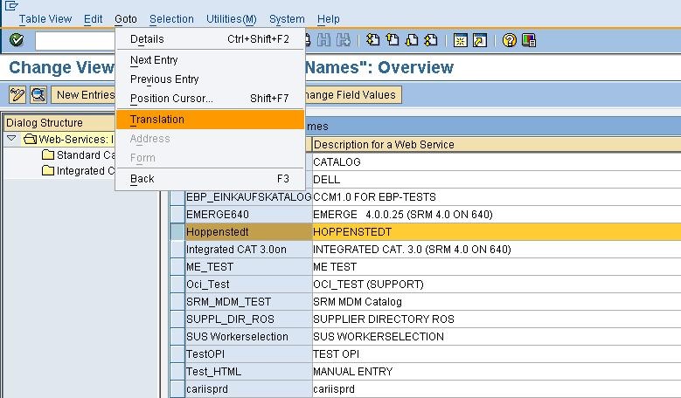681x398 pixels.
Task: Select the Test_HTML service ID cell
Action: (248, 371)
